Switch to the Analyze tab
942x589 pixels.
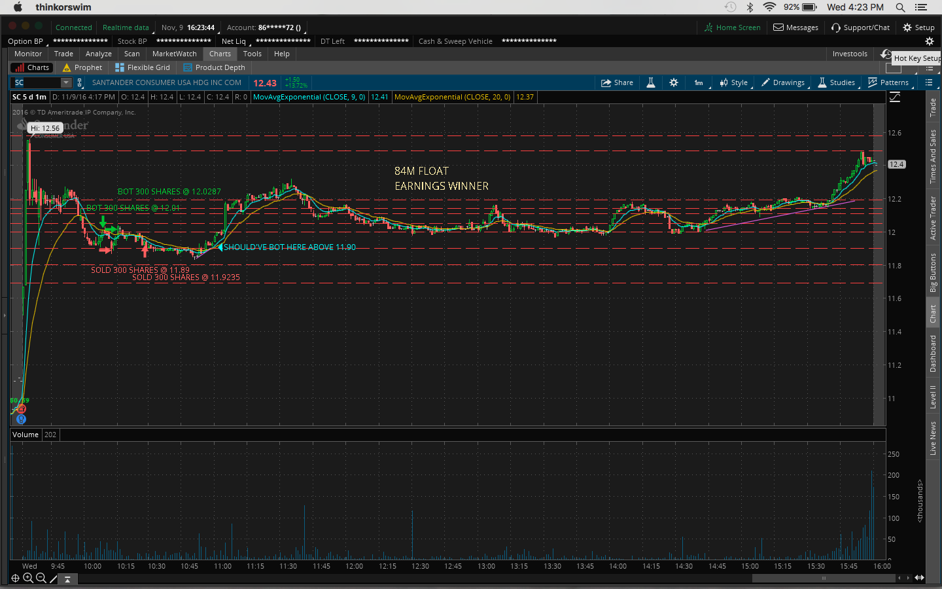(98, 54)
